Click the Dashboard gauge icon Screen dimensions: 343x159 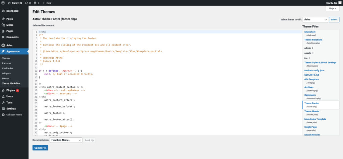point(3,11)
